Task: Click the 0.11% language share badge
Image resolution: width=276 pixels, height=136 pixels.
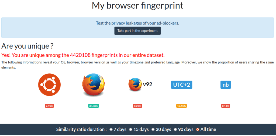Action: click(x=226, y=106)
